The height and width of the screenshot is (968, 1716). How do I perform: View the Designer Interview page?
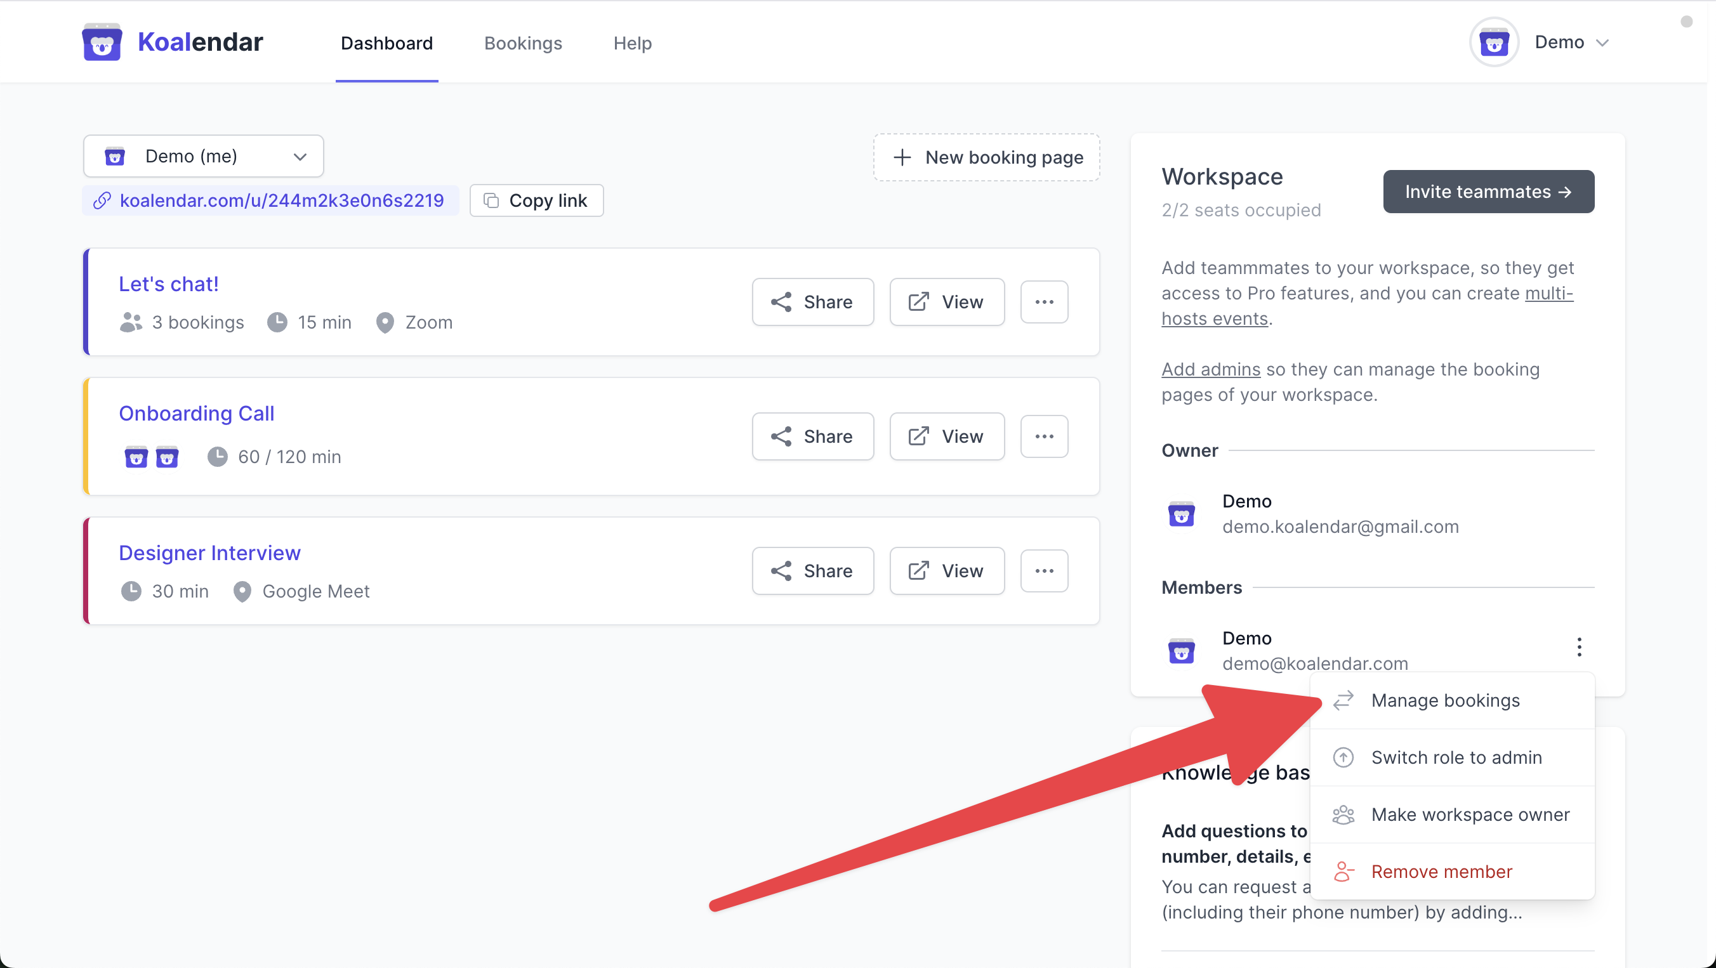point(947,570)
